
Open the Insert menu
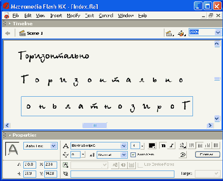pos(56,16)
